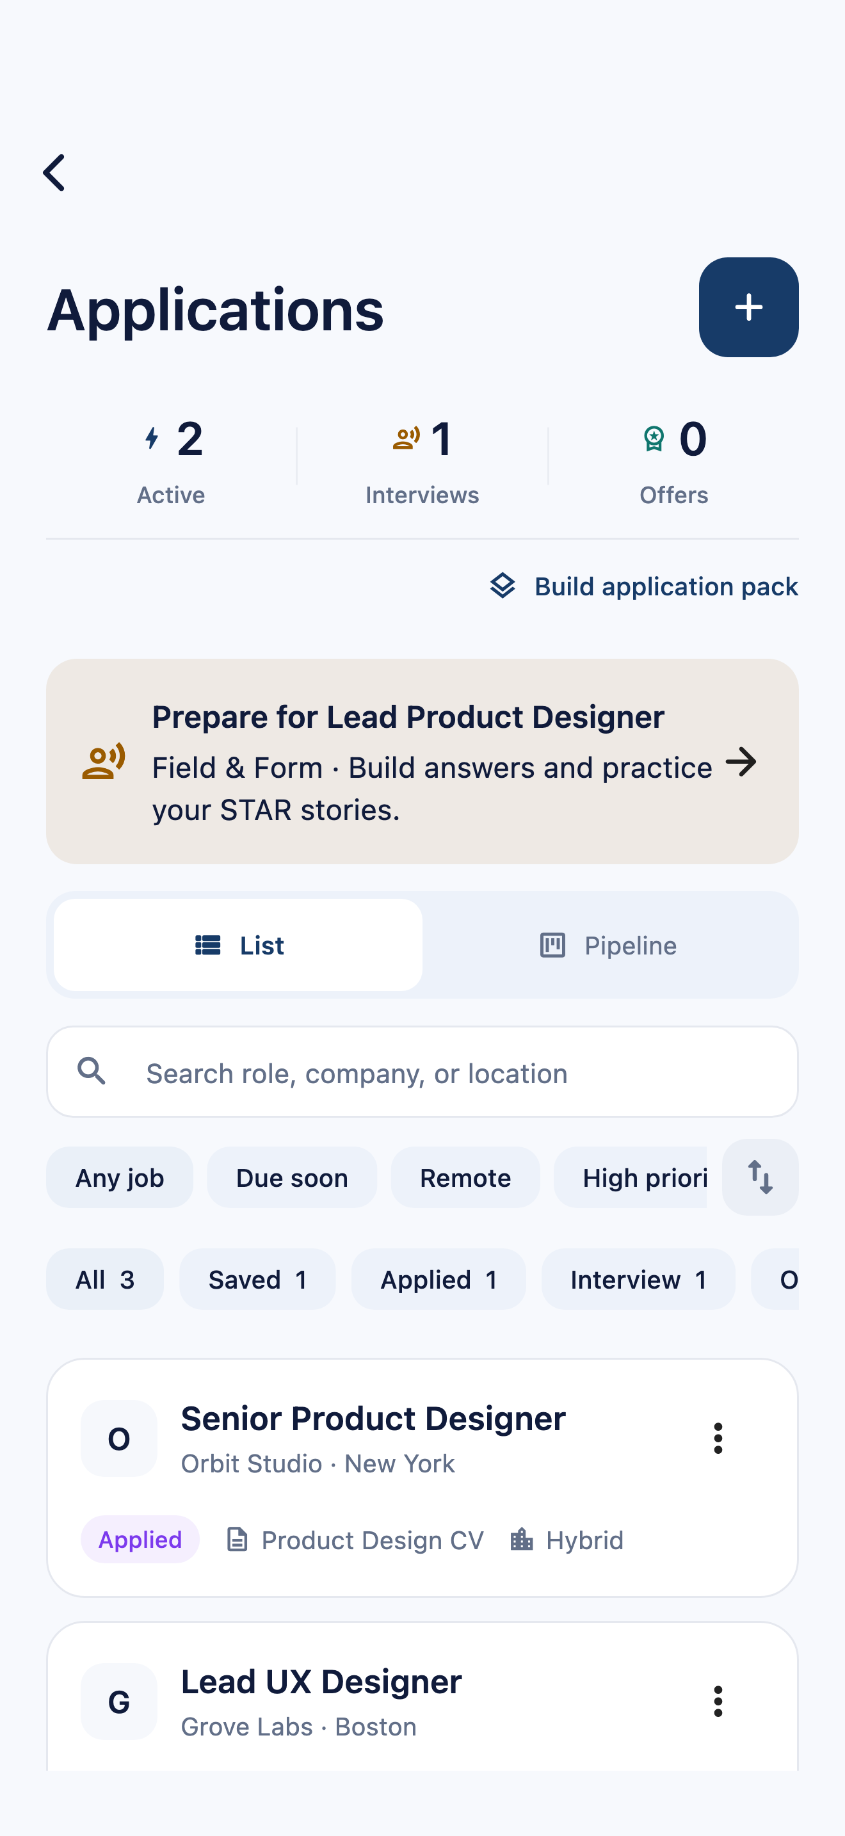Tap the Offers count of 0
Image resolution: width=845 pixels, height=1836 pixels.
(693, 439)
